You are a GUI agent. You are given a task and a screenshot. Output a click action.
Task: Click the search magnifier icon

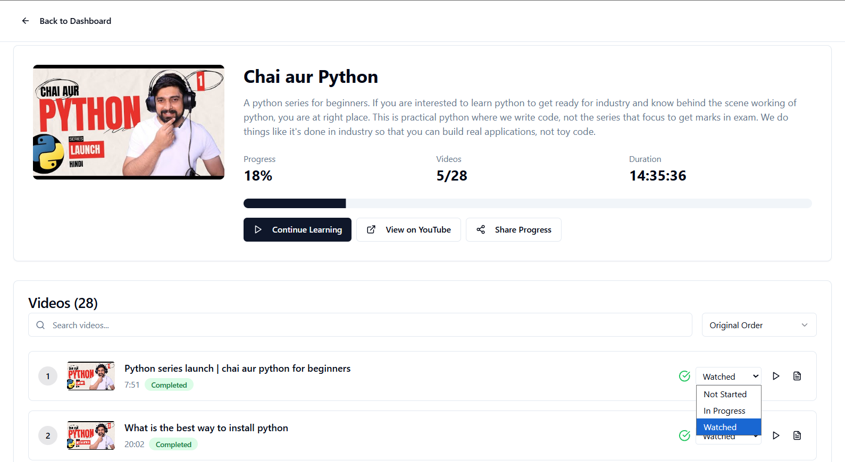pyautogui.click(x=40, y=325)
